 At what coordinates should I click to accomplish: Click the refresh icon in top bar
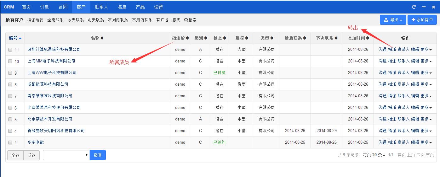(x=414, y=7)
